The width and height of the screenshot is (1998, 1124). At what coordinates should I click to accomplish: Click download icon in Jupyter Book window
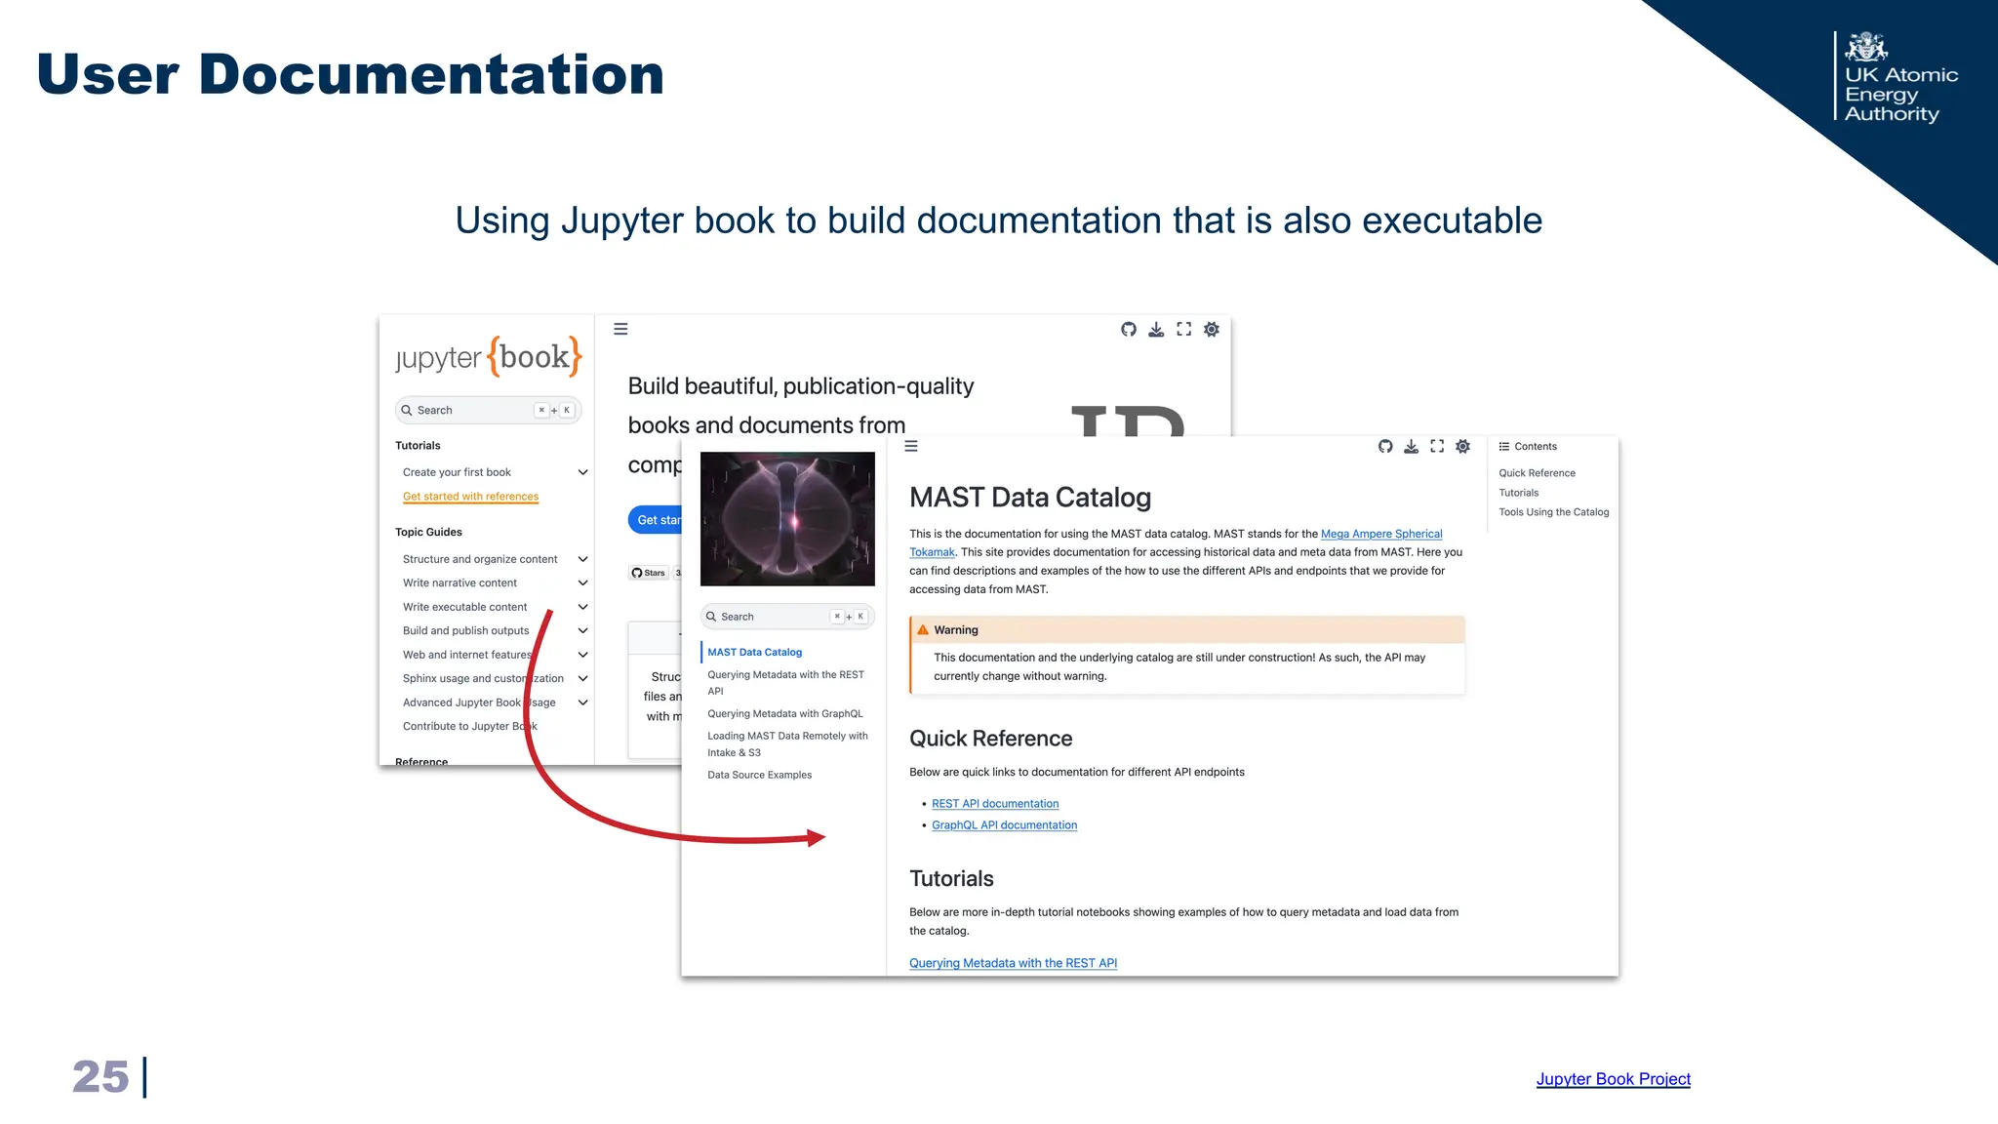[x=1156, y=330]
